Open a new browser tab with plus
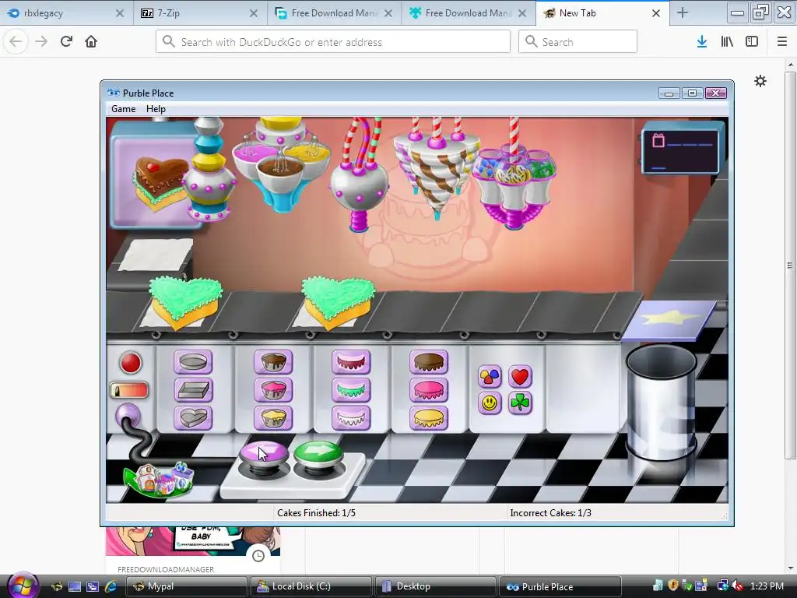The image size is (797, 598). click(x=683, y=13)
